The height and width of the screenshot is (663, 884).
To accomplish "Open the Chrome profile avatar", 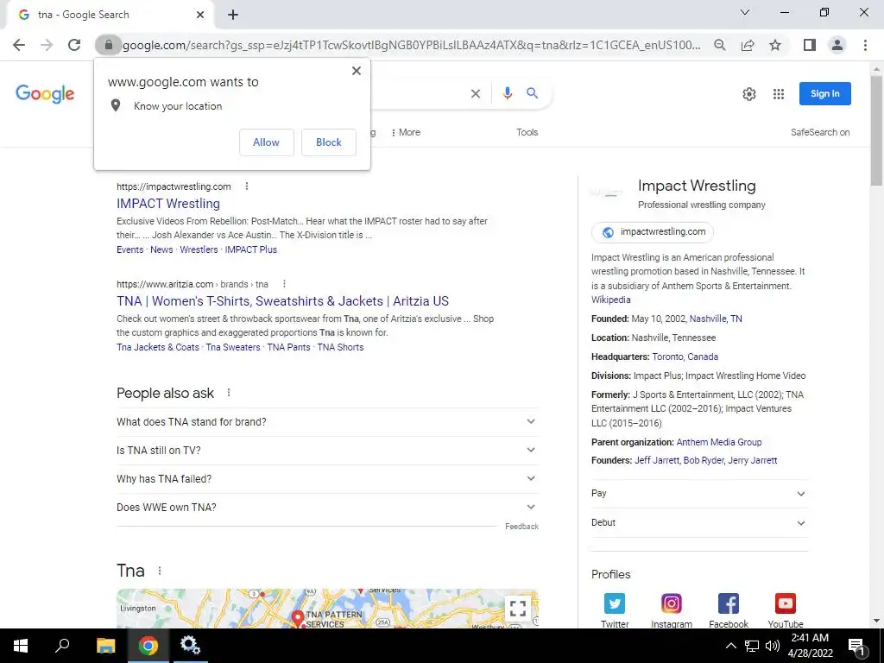I will (x=837, y=45).
